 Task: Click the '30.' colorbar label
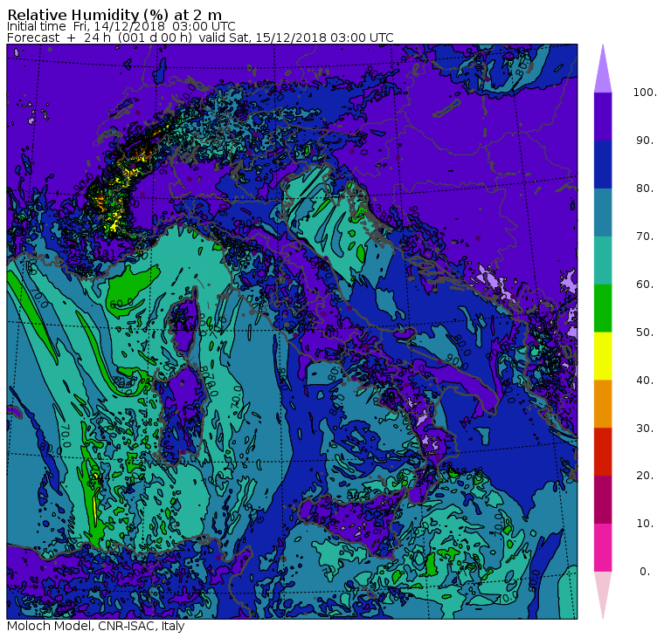click(x=645, y=428)
